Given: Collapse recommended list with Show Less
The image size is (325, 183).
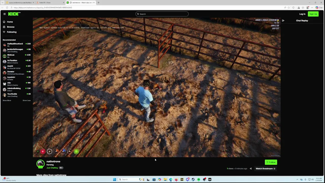Looking at the screenshot, I should pyautogui.click(x=27, y=100).
